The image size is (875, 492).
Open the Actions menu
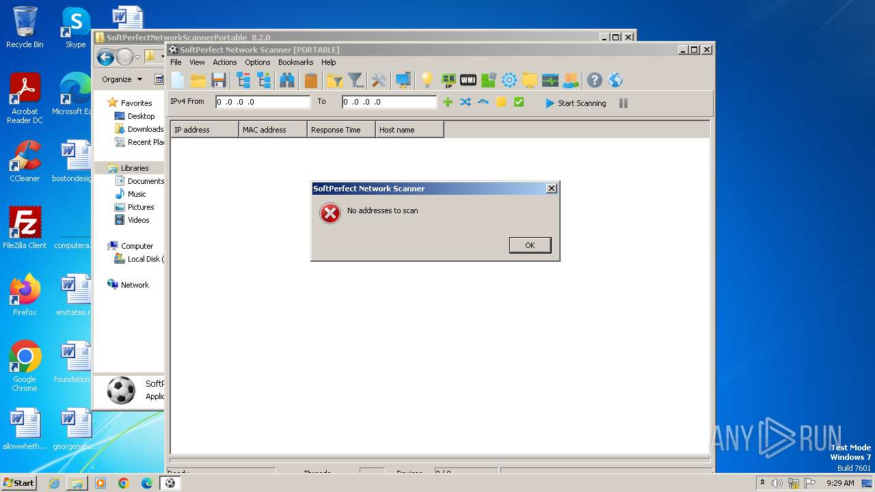point(224,62)
